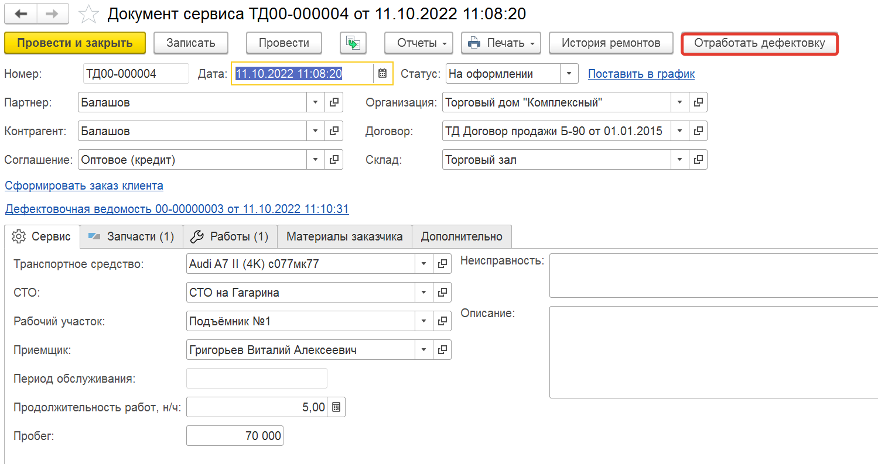878x464 pixels.
Task: Open Рабочий участок record icon
Action: point(442,321)
